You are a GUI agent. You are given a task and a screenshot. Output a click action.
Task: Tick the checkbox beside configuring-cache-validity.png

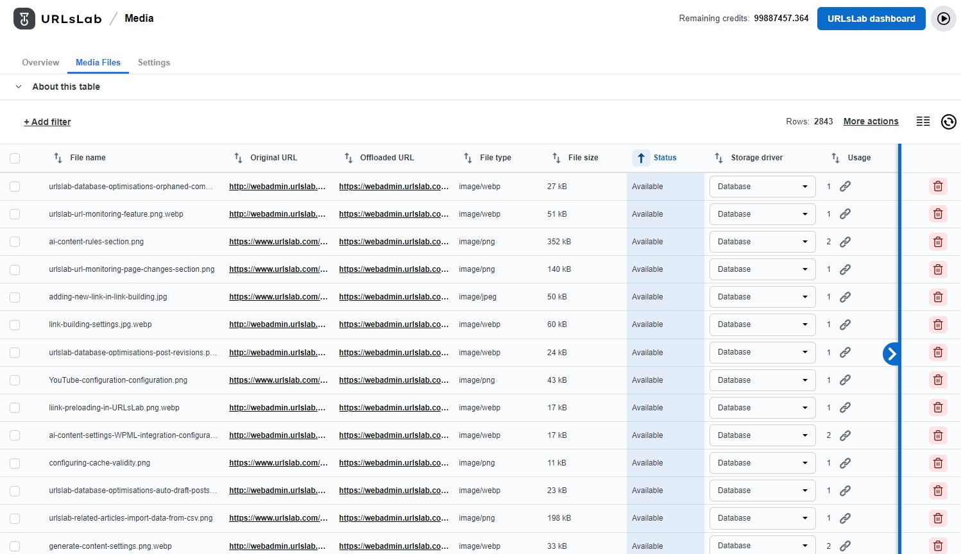click(15, 462)
